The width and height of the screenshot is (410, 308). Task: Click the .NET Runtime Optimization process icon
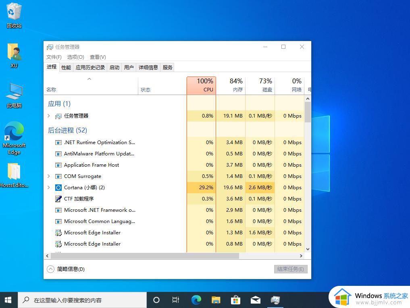click(x=58, y=143)
